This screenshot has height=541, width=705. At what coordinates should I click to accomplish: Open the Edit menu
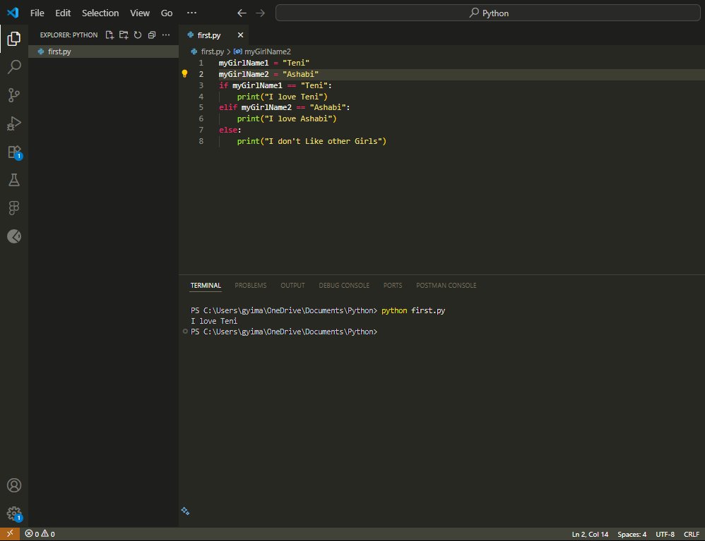63,13
